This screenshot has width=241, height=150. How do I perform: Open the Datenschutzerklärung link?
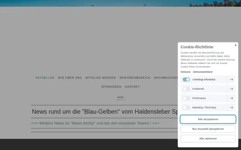pyautogui.click(x=203, y=72)
